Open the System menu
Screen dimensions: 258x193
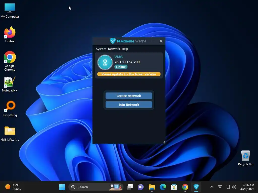(x=101, y=49)
